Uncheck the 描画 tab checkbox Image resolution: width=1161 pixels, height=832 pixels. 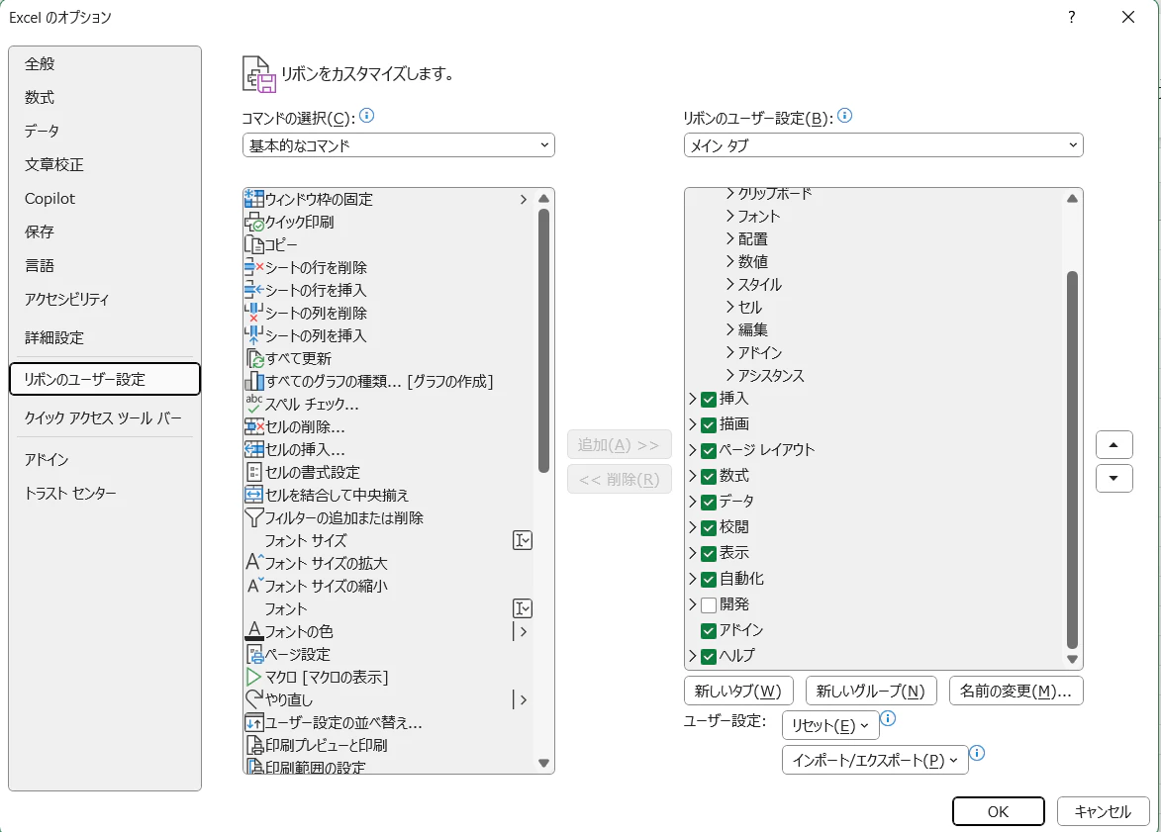pos(709,424)
